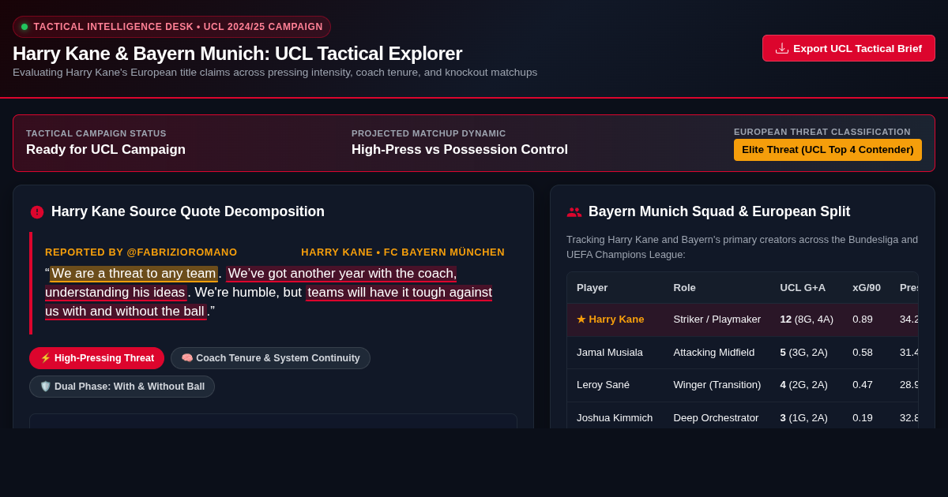Click the Role column header
Image resolution: width=948 pixels, height=497 pixels.
point(685,288)
